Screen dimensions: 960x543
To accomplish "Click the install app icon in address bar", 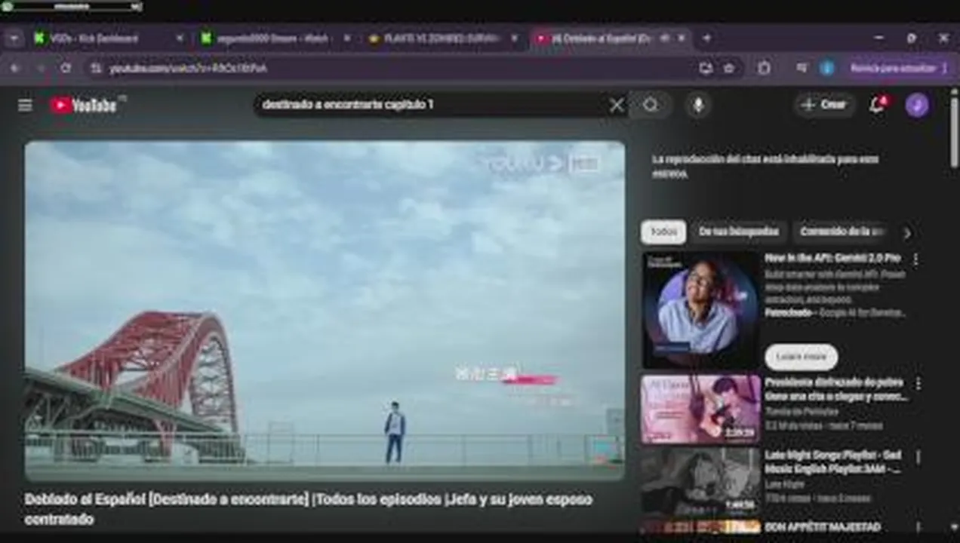I will (706, 68).
